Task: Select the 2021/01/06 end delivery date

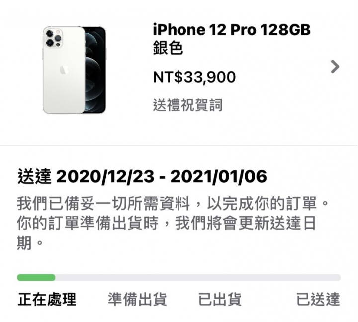Action: (x=218, y=177)
